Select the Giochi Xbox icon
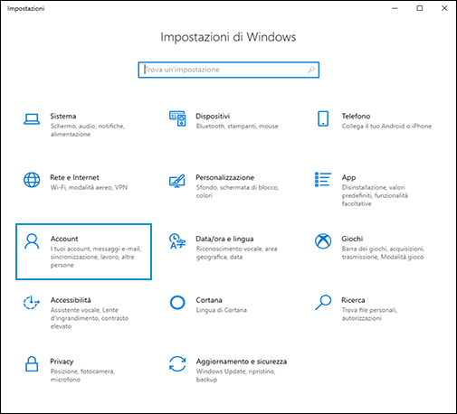 pos(323,241)
